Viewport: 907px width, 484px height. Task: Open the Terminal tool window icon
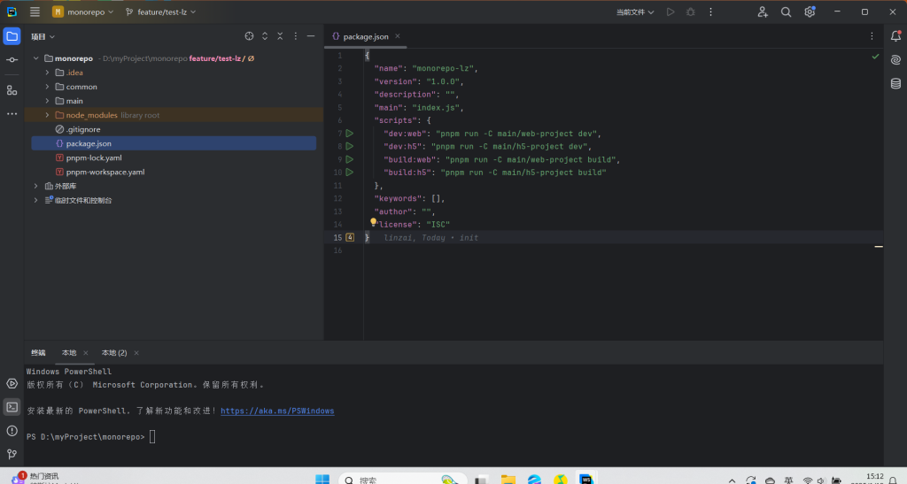pos(12,407)
